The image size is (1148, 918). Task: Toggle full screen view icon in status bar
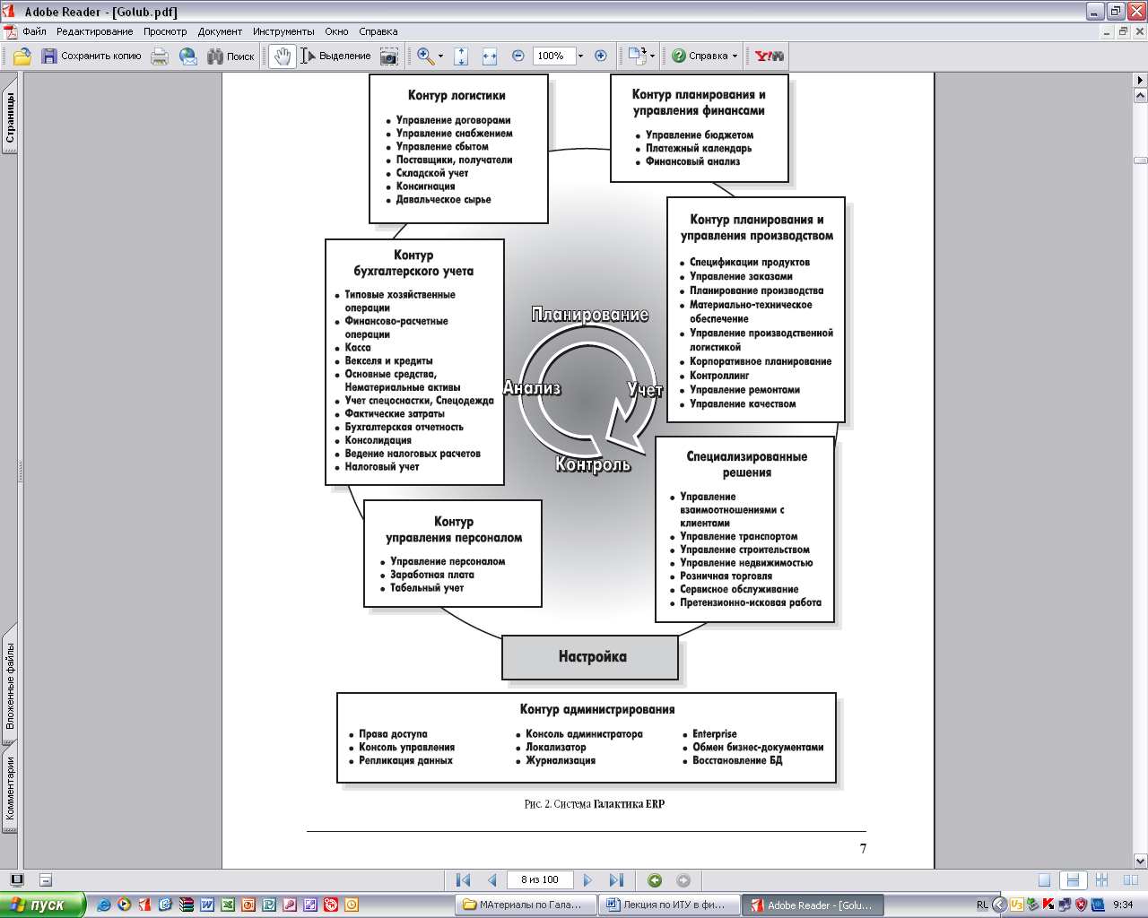[x=16, y=880]
